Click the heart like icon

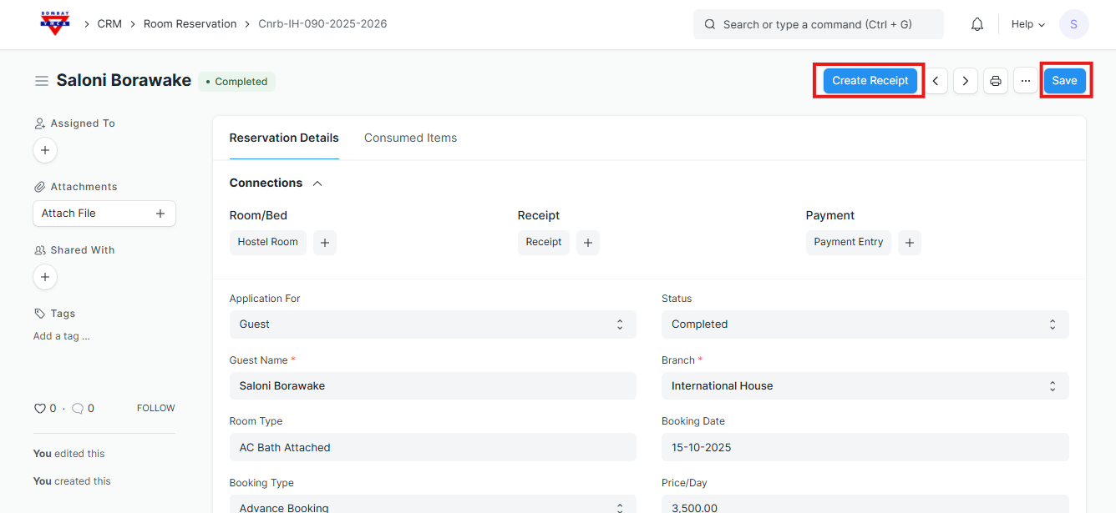pyautogui.click(x=39, y=409)
